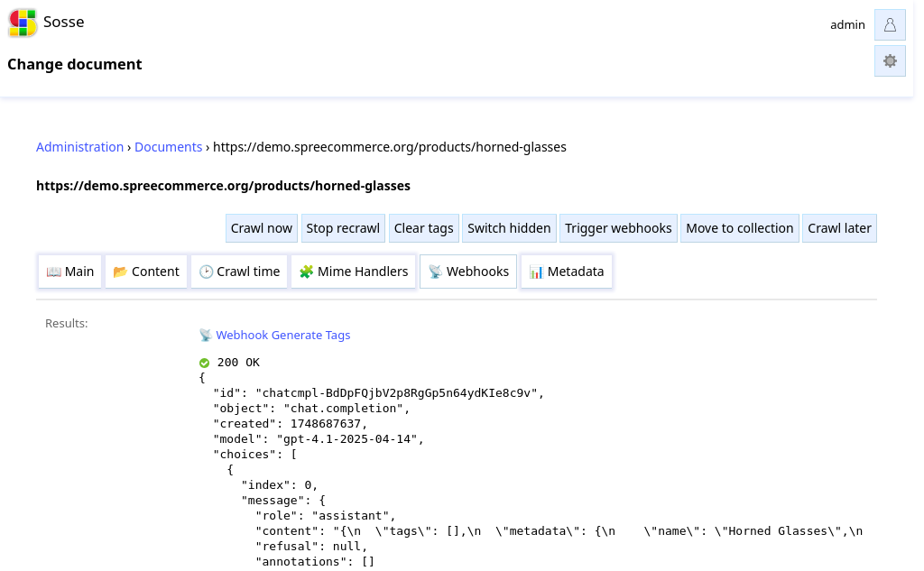Click the "role": "assistant" line

[326, 516]
